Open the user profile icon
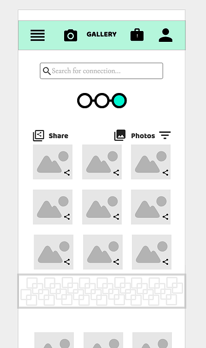This screenshot has height=348, width=206. pos(165,35)
